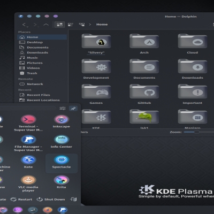Viewport: 214px width, 214px height.
Task: Go back with the Dolphin back arrow
Action: coord(25,25)
